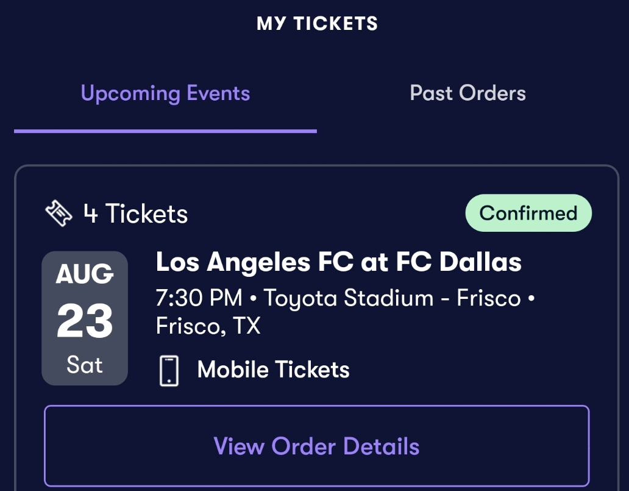Click the MY TICKETS page heading

[x=317, y=23]
